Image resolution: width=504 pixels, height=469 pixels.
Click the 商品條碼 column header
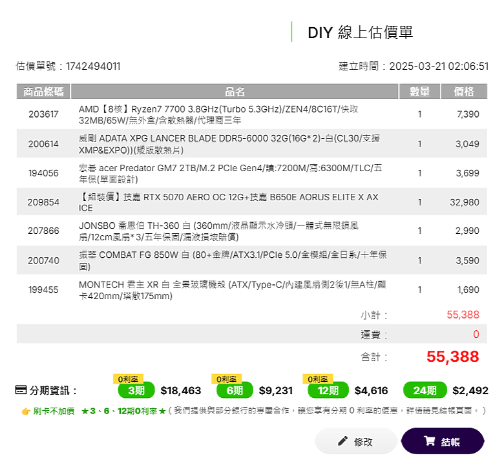coord(43,92)
